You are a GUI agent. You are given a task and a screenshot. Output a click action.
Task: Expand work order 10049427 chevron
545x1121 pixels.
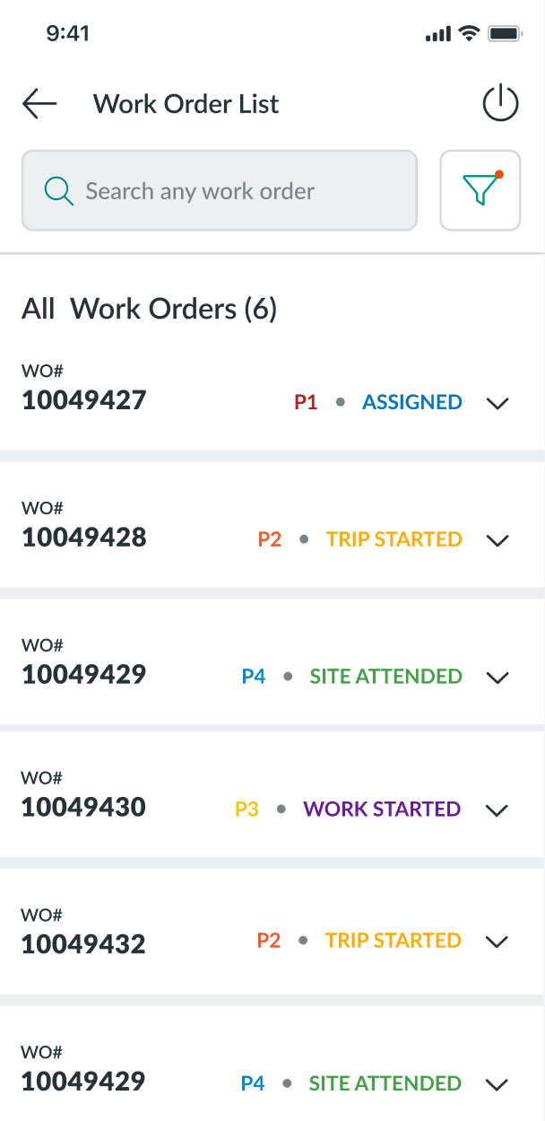pyautogui.click(x=497, y=403)
